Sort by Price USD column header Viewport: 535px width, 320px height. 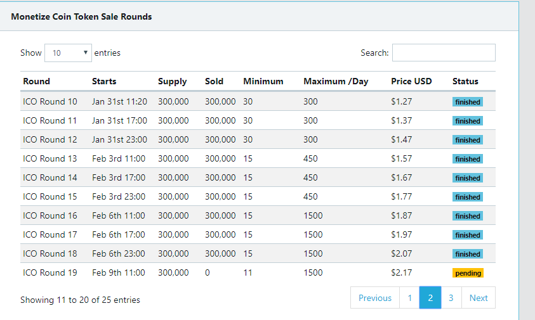click(411, 81)
